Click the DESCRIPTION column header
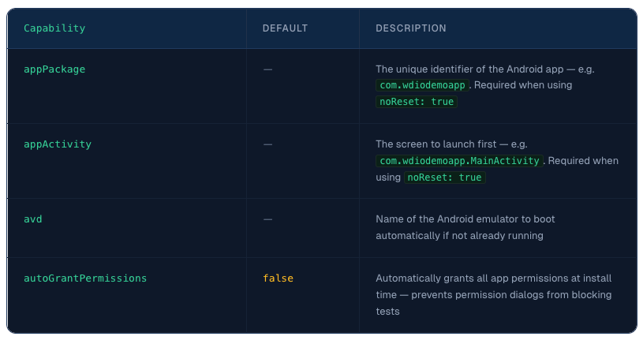 411,28
